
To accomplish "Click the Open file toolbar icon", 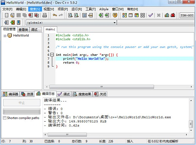I will click(12, 15).
